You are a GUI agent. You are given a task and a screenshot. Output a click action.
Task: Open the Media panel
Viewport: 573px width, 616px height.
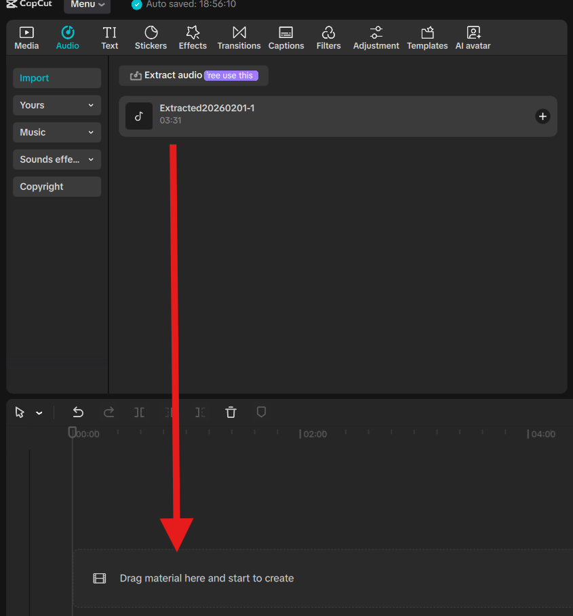(26, 37)
